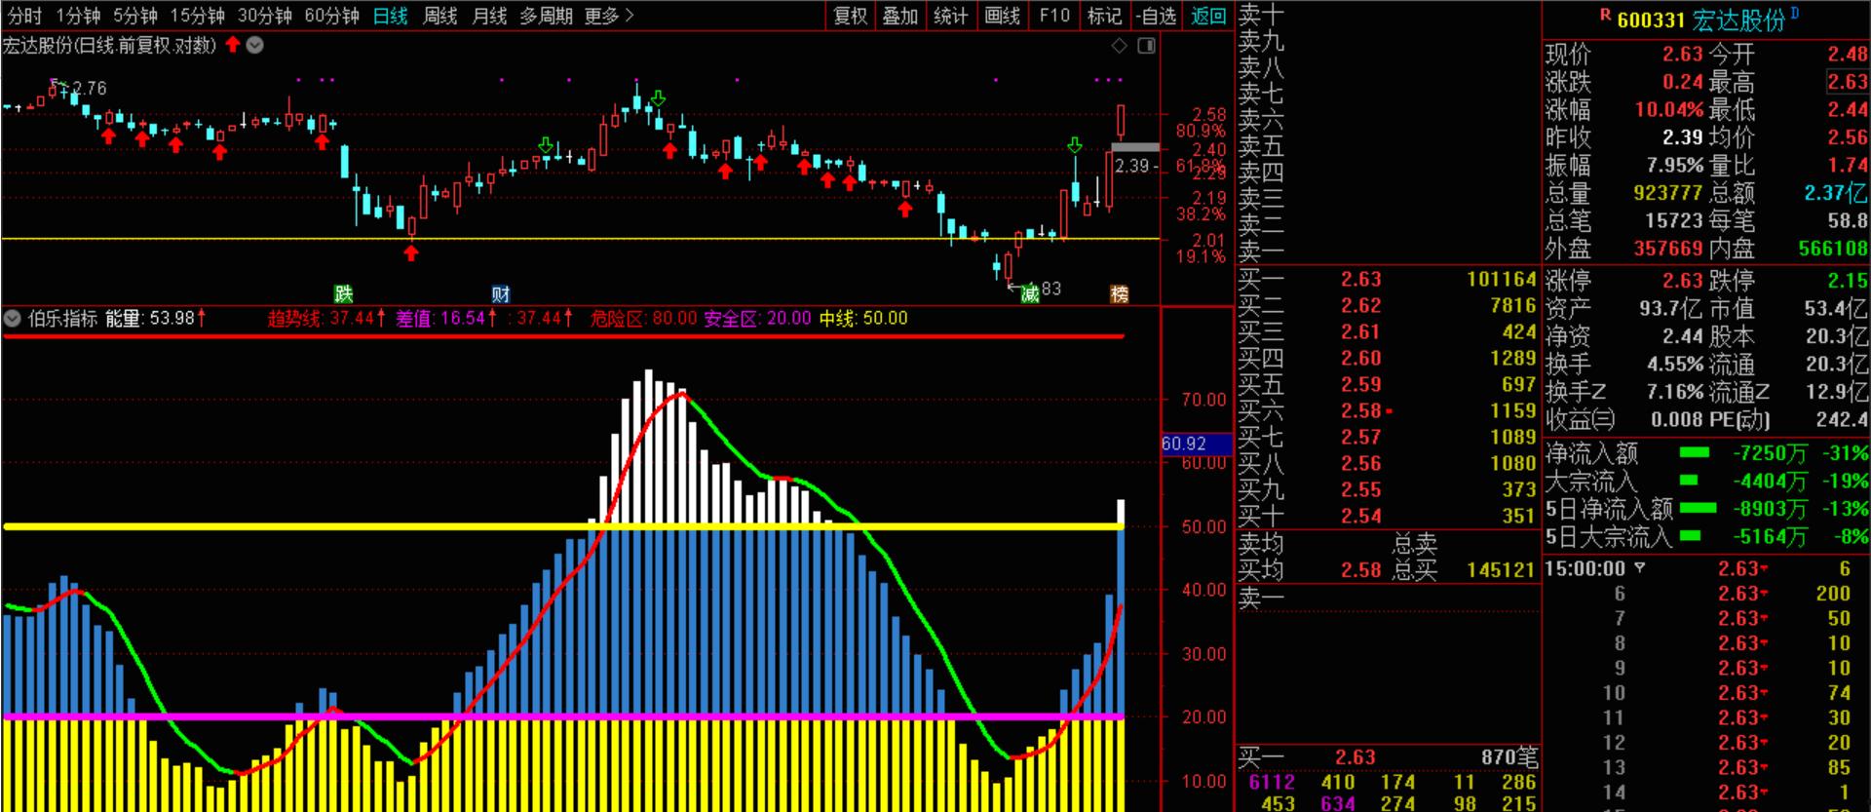Click the 叠加 overlay button
1871x812 pixels.
[x=900, y=17]
